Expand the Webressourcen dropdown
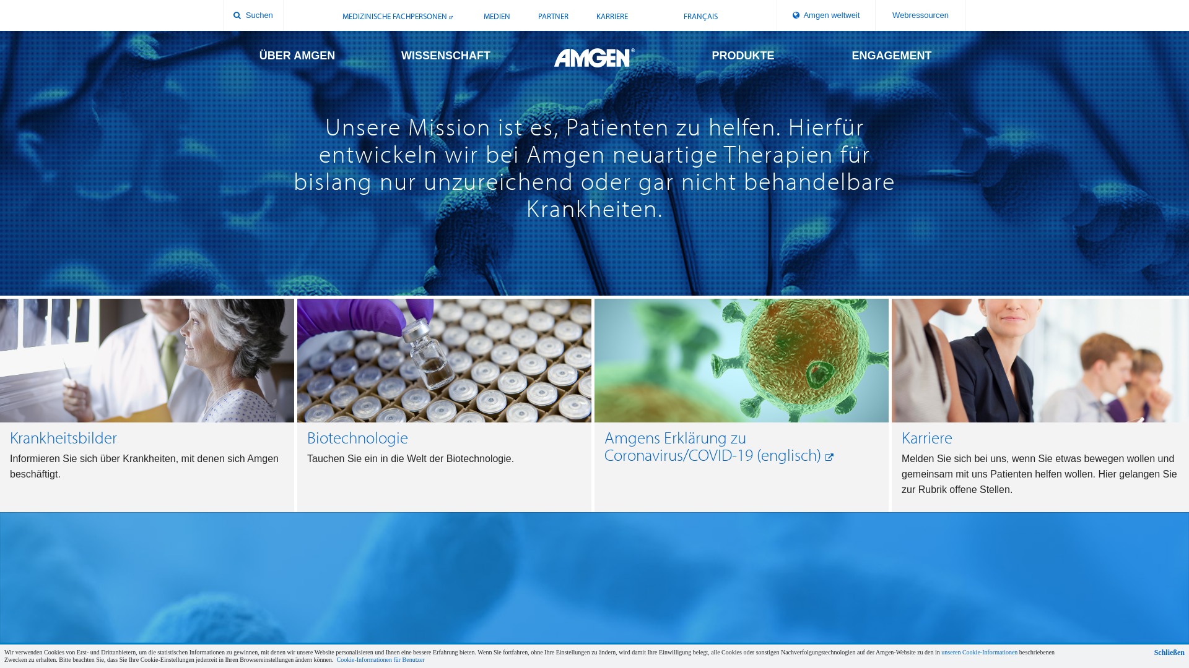This screenshot has width=1189, height=668. [920, 15]
